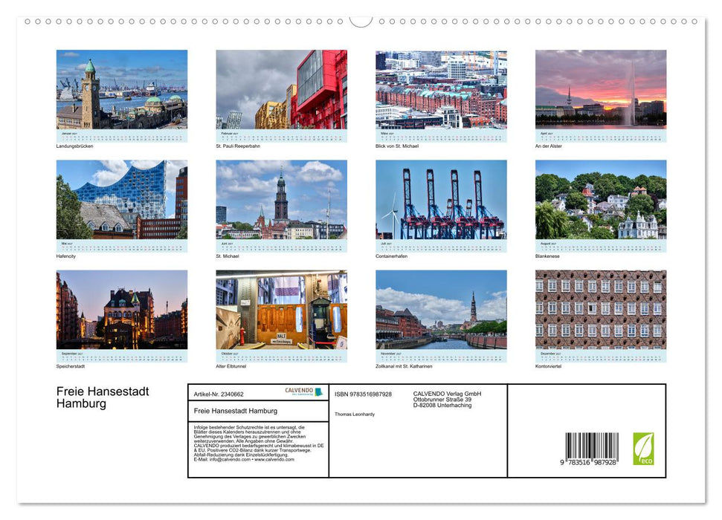The image size is (722, 520).
Task: Click 'CALVENDO Verlag GmbH' publisher name
Action: coord(447,394)
